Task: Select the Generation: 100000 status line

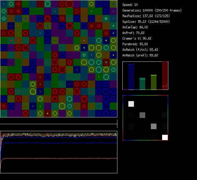Action: tap(152, 10)
